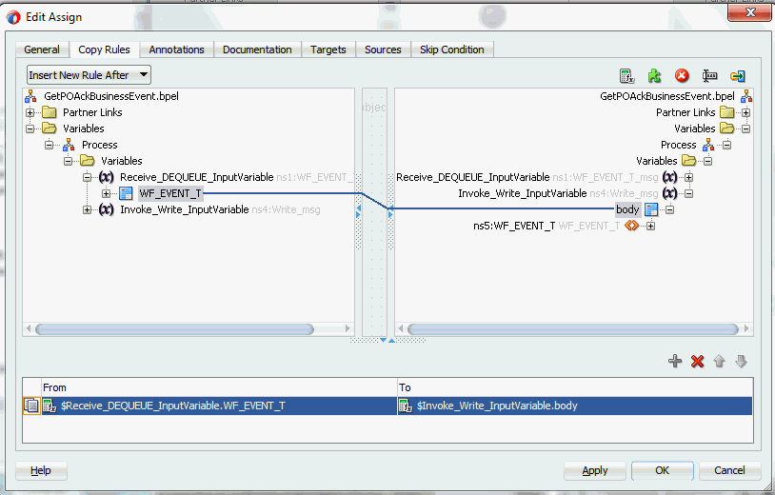Click right tree horizontal scrollbar
The height and width of the screenshot is (495, 775).
[x=572, y=329]
